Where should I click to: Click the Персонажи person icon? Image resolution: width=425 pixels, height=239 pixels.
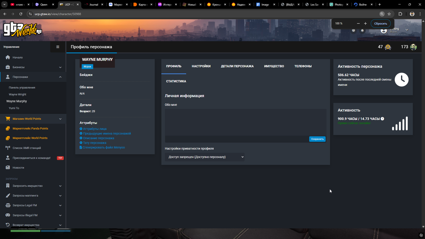click(x=8, y=77)
